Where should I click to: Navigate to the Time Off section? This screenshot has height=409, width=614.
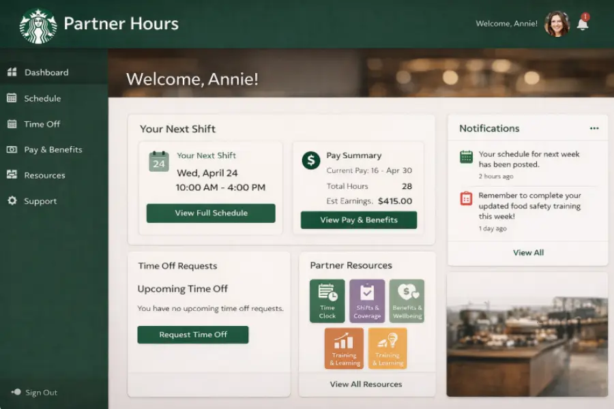click(x=40, y=124)
